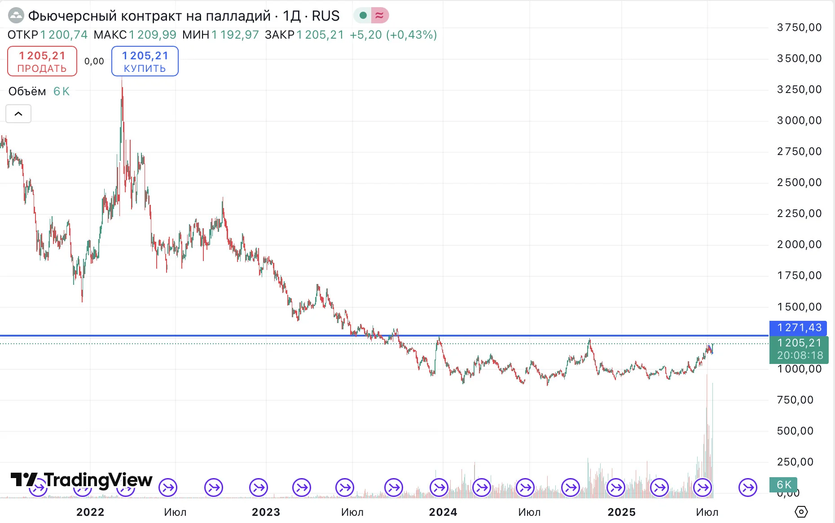This screenshot has width=835, height=523.
Task: Click the 0,00 spread value between buttons
Action: (94, 61)
